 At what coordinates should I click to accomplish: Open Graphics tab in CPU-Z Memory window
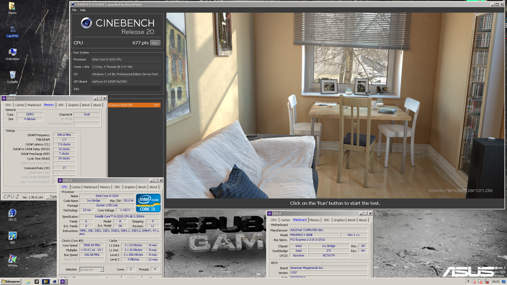tap(74, 105)
